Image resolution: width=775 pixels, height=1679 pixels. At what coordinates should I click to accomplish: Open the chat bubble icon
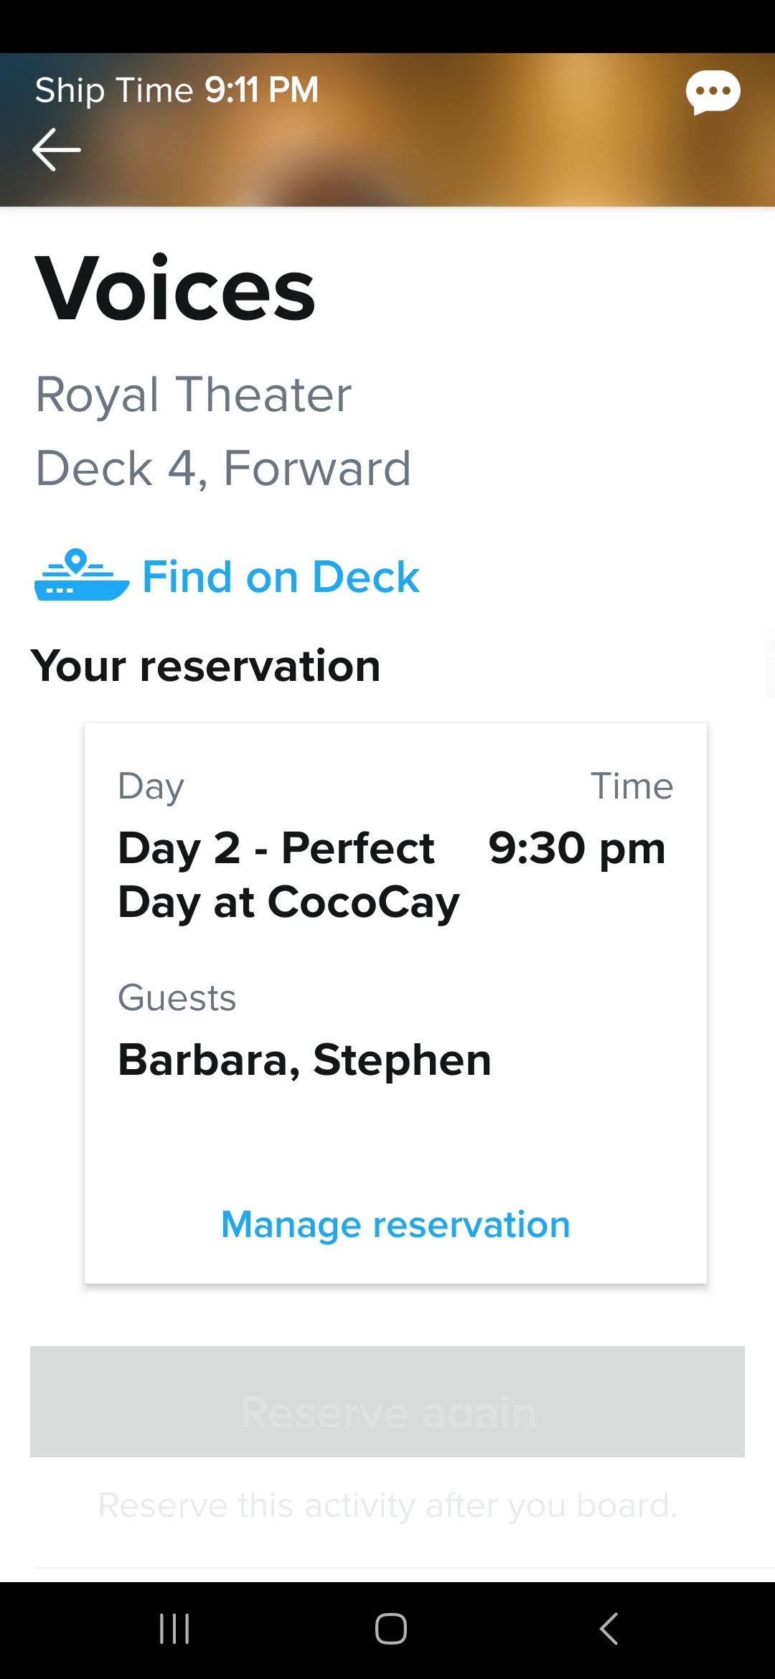713,92
